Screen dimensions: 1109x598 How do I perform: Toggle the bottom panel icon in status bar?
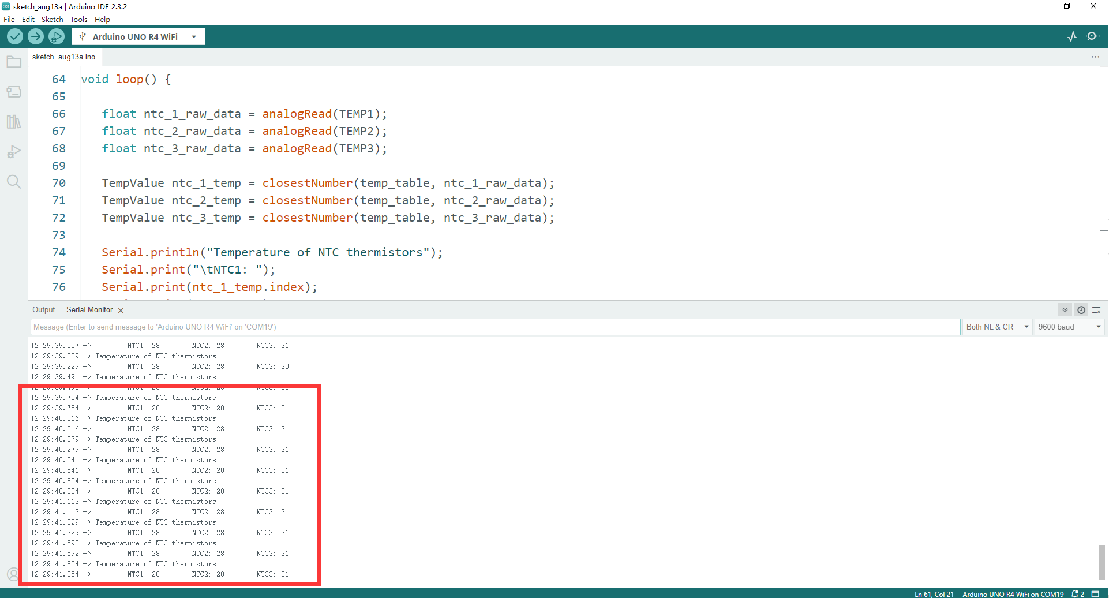[1095, 594]
